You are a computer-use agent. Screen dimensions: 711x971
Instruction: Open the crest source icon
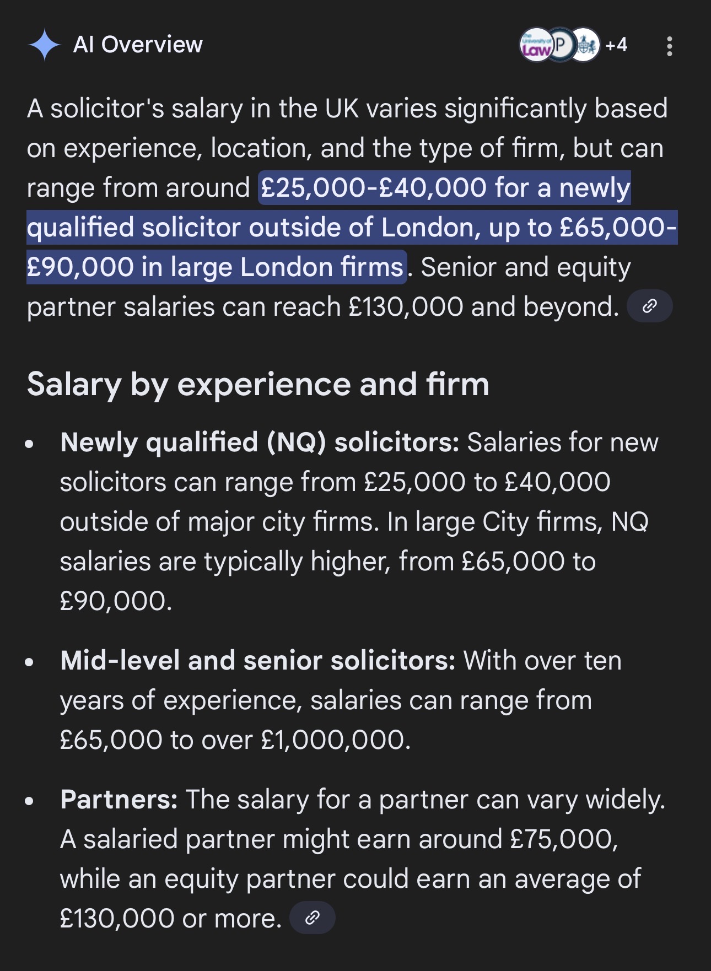586,45
